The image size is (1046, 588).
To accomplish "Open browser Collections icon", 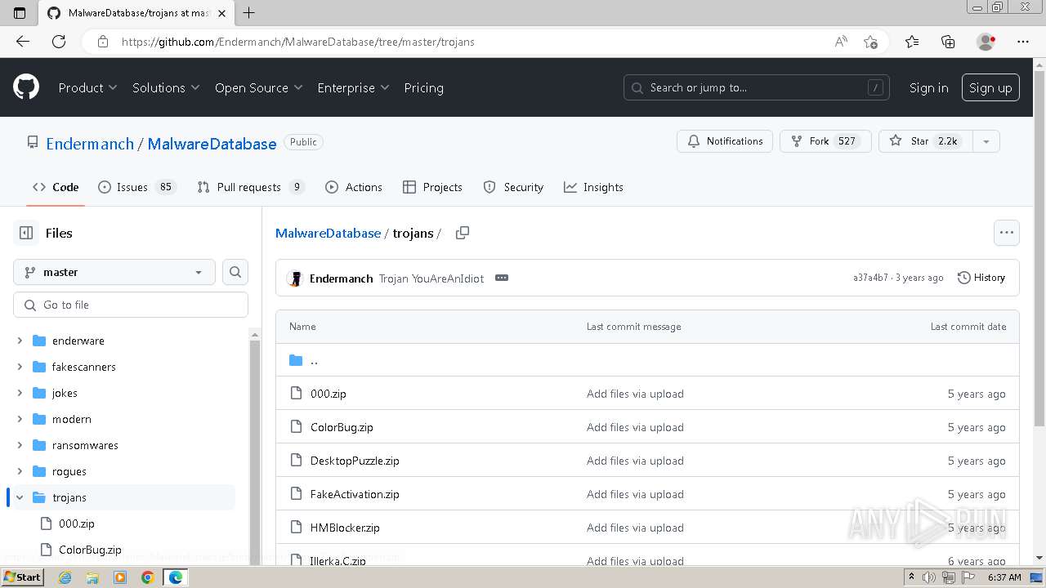I will tap(948, 42).
